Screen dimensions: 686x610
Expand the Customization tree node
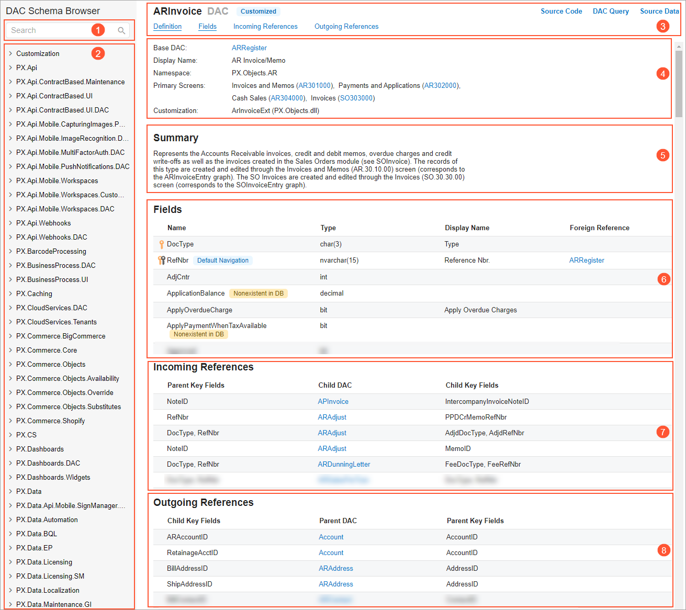tap(10, 53)
